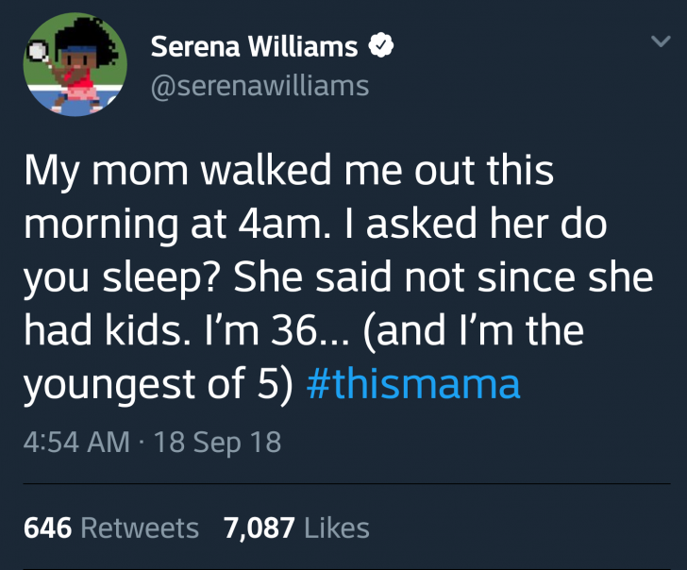Image resolution: width=687 pixels, height=570 pixels.
Task: Click the line "My mom walked me out this"
Action: (288, 174)
